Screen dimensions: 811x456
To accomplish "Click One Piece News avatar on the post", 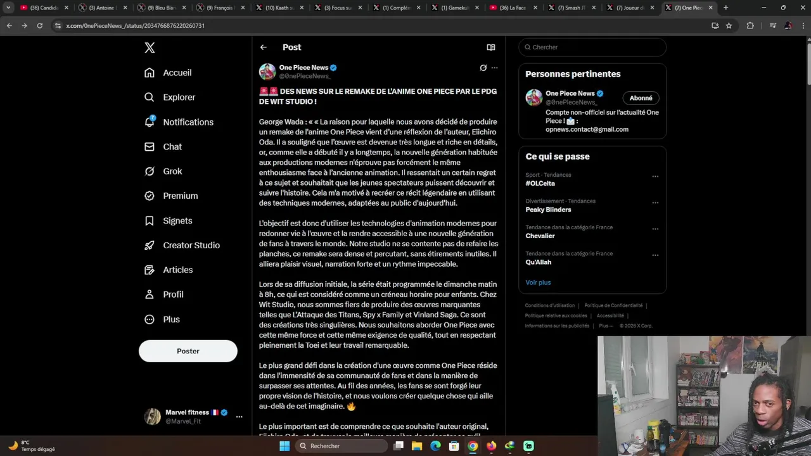I will [267, 72].
